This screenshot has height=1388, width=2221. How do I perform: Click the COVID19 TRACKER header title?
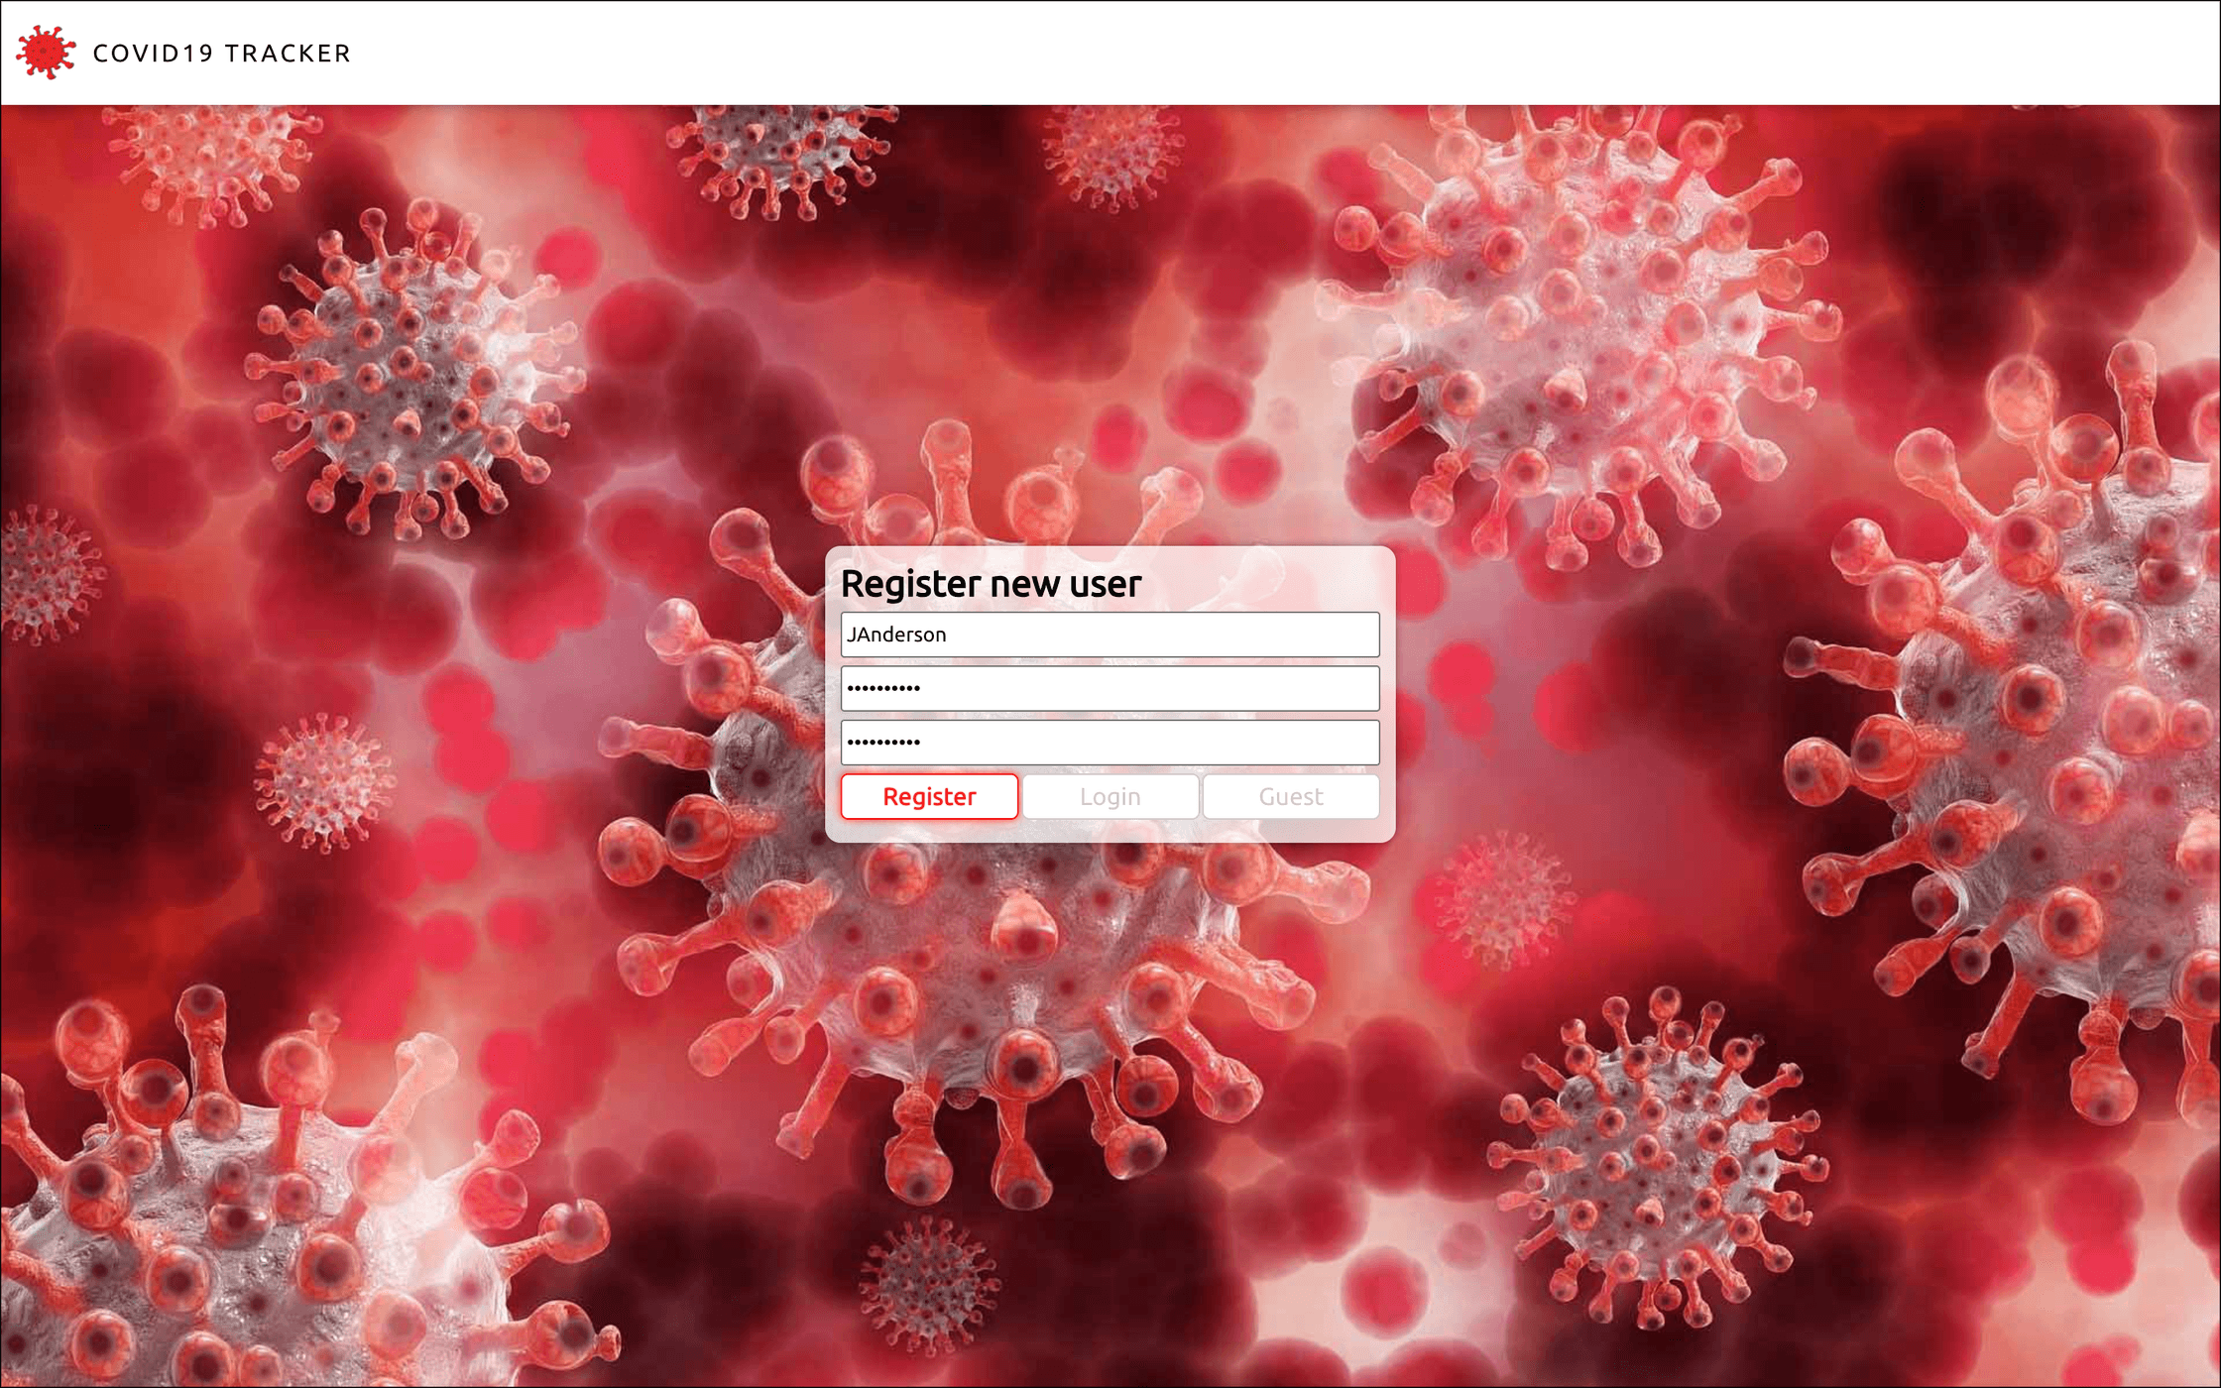tap(222, 54)
